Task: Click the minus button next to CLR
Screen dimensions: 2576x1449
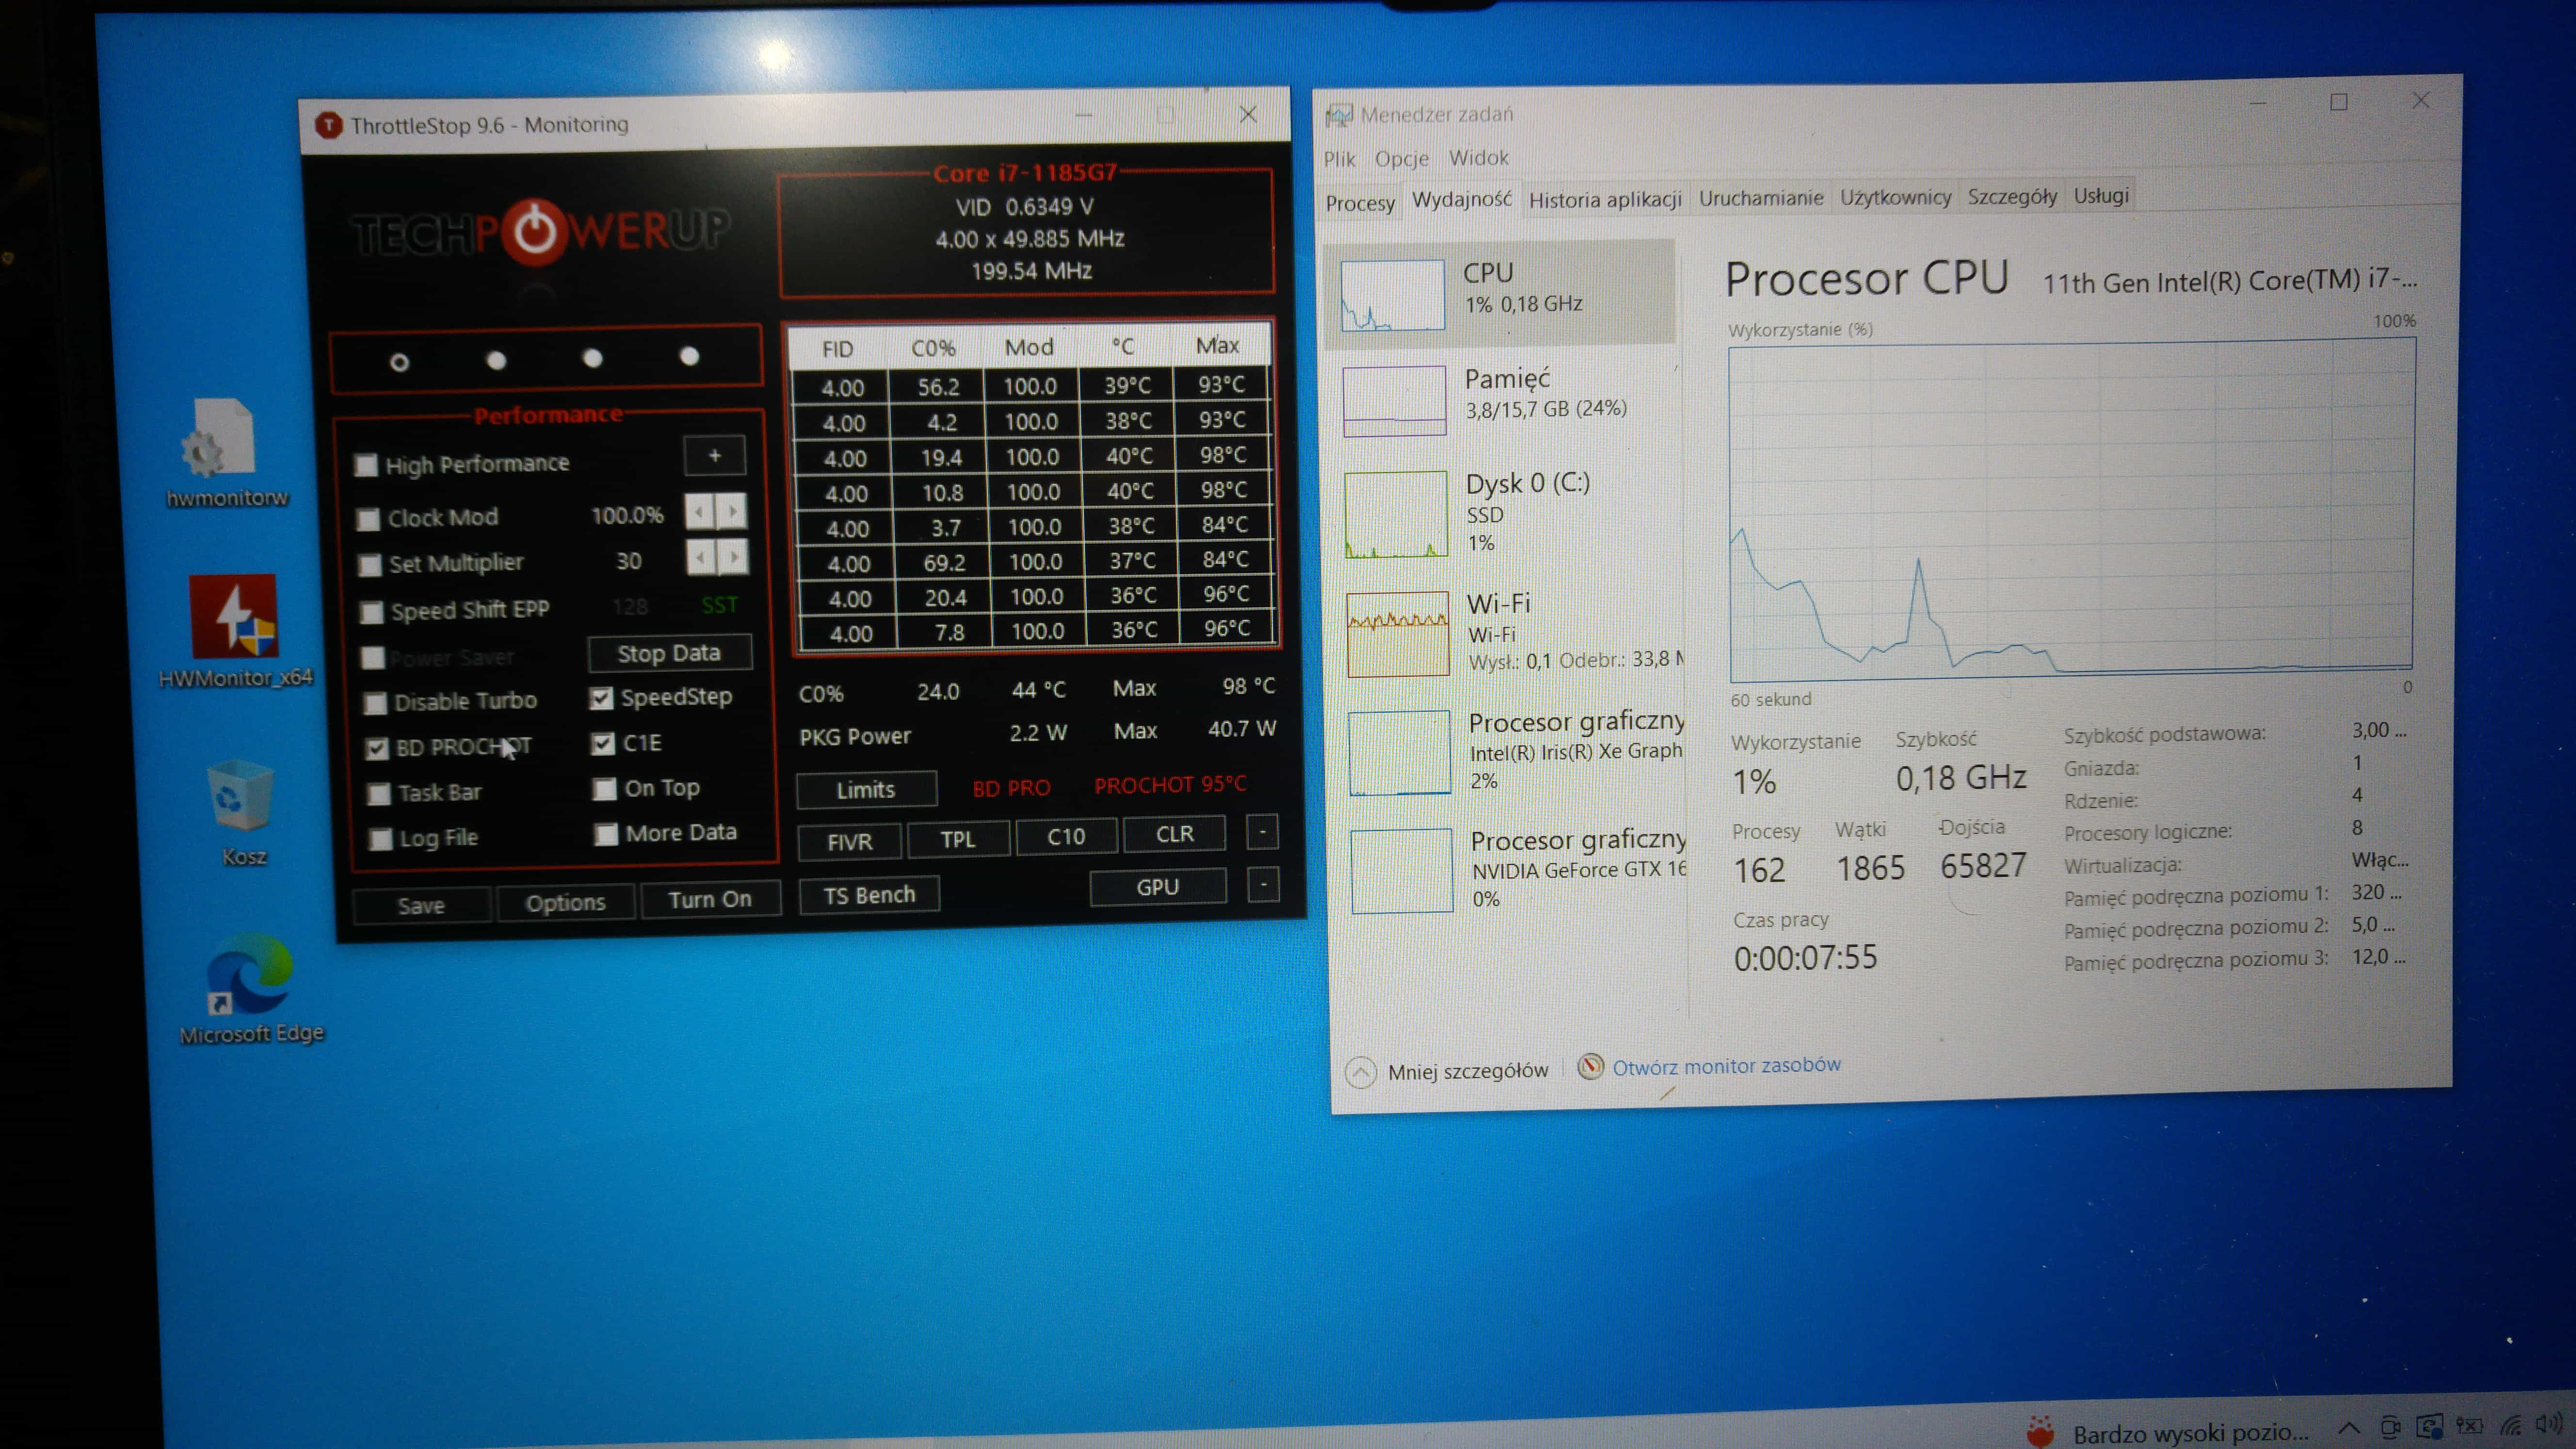Action: tap(1263, 832)
